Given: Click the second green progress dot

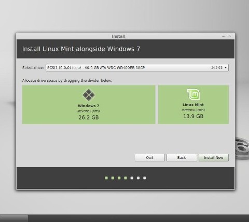Looking at the screenshot, I should pos(113,178).
